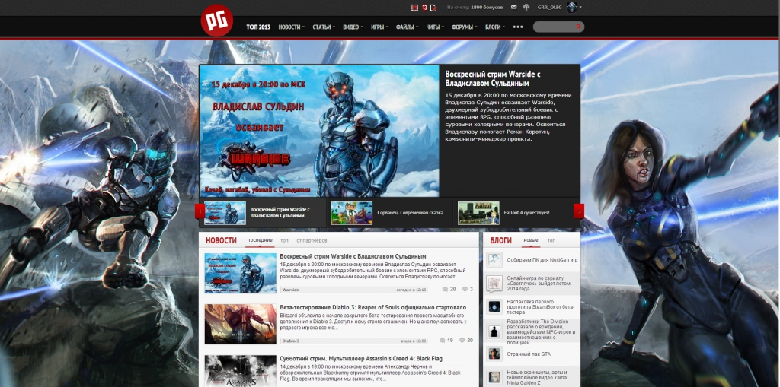Open featured headline 'Воскресный стрим Warside' beside banner
The height and width of the screenshot is (387, 780).
click(x=493, y=78)
